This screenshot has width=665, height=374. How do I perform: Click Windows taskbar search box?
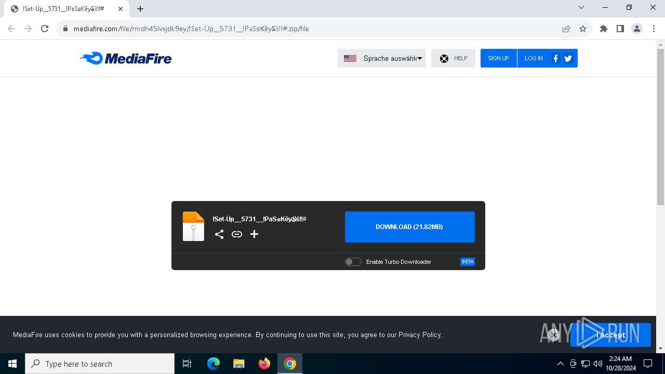point(100,364)
